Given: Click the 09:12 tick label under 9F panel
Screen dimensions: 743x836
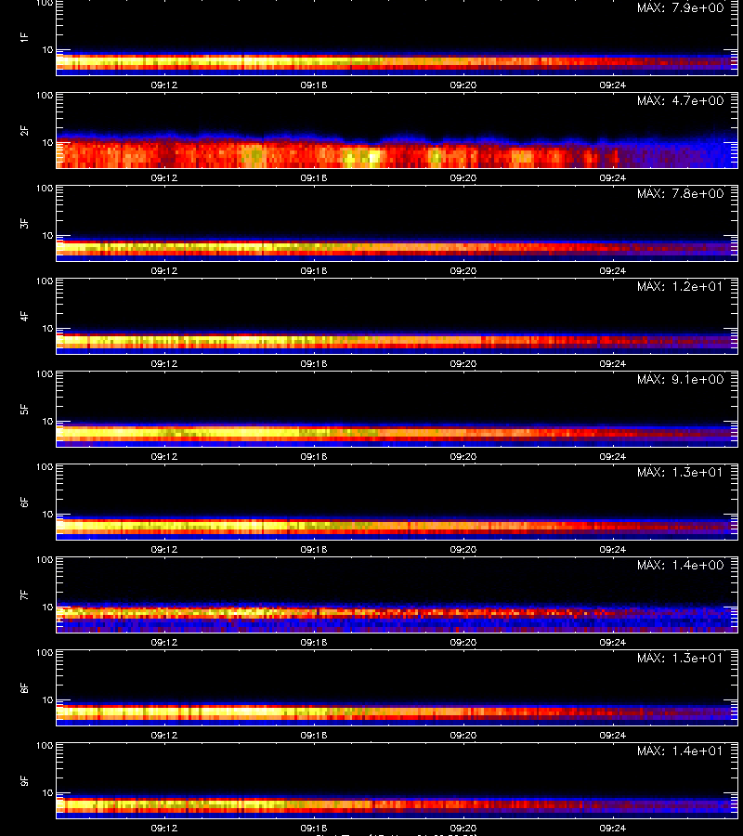Looking at the screenshot, I should point(164,828).
